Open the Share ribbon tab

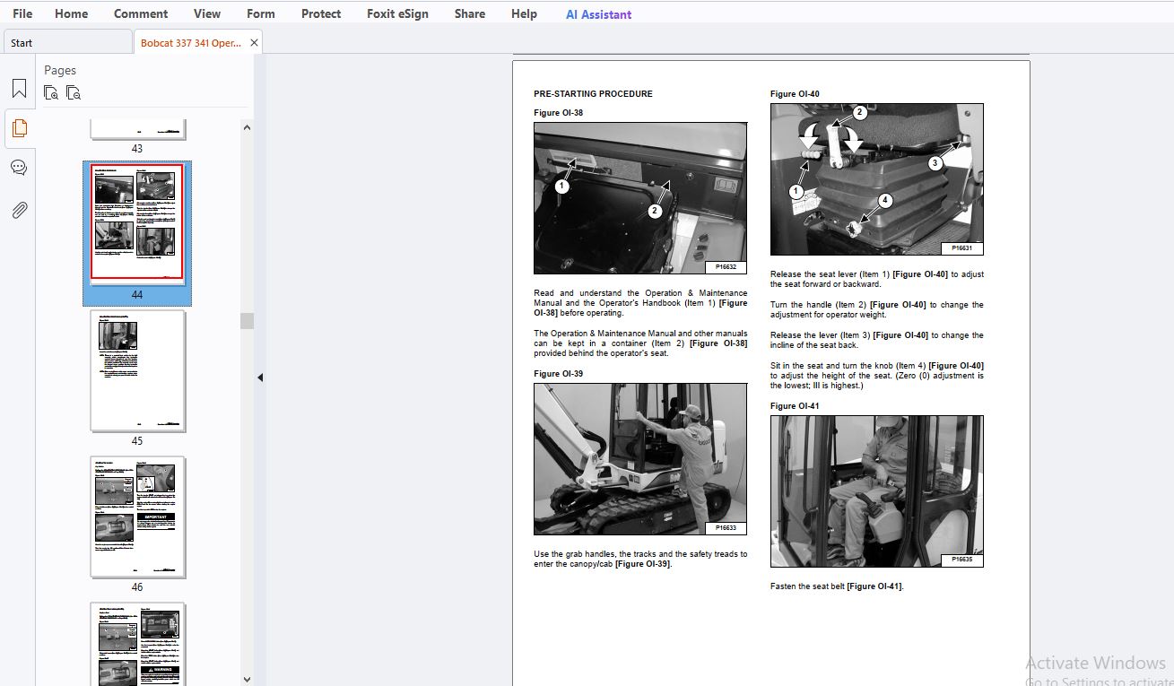coord(470,13)
